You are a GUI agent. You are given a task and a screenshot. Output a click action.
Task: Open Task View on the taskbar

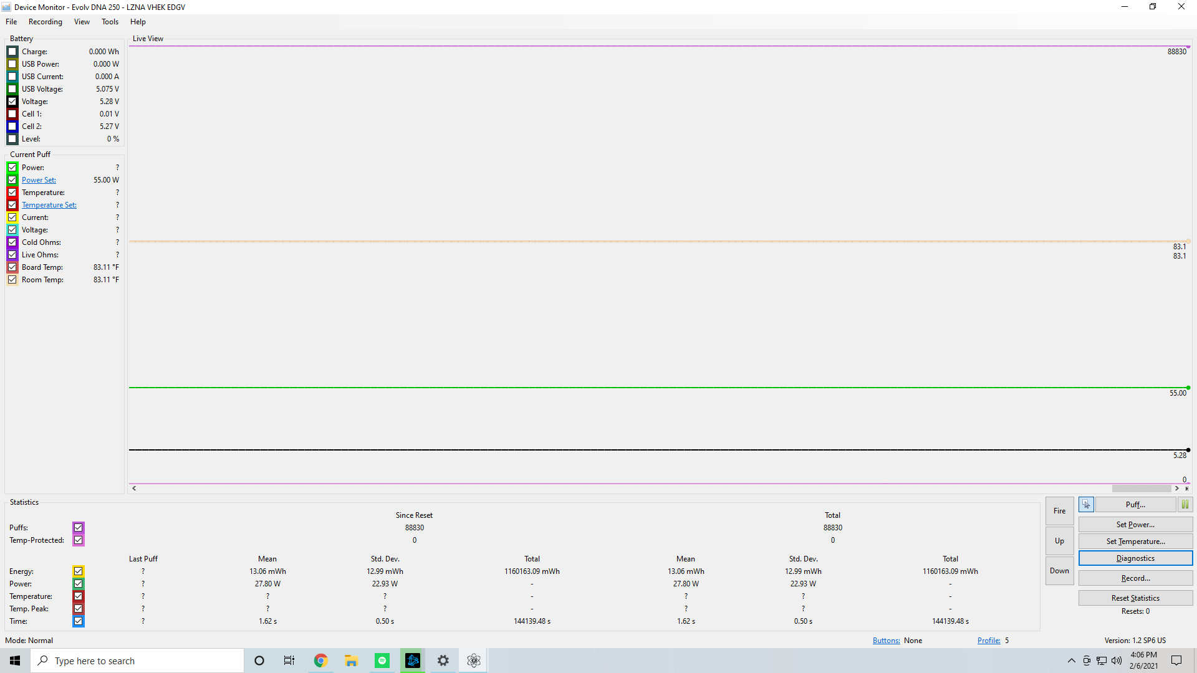click(289, 661)
